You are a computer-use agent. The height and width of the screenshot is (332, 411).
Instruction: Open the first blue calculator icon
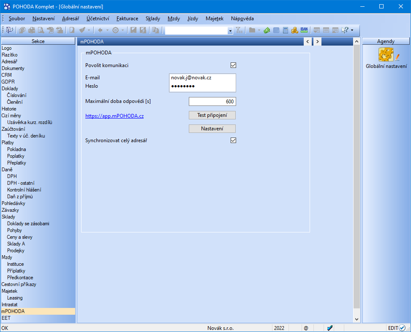pyautogui.click(x=276, y=30)
